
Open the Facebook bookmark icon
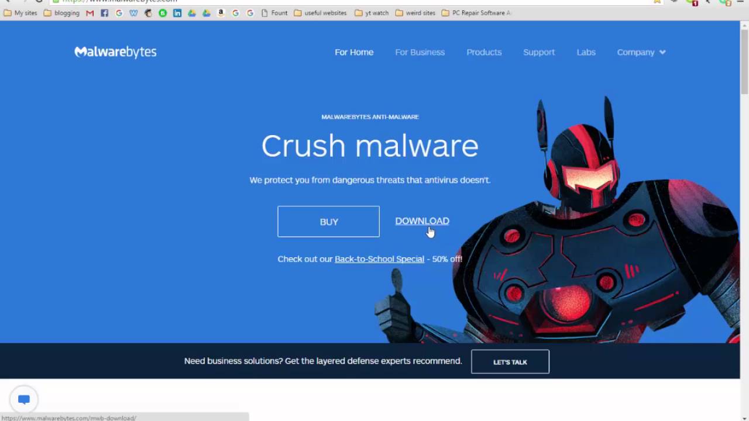[104, 13]
